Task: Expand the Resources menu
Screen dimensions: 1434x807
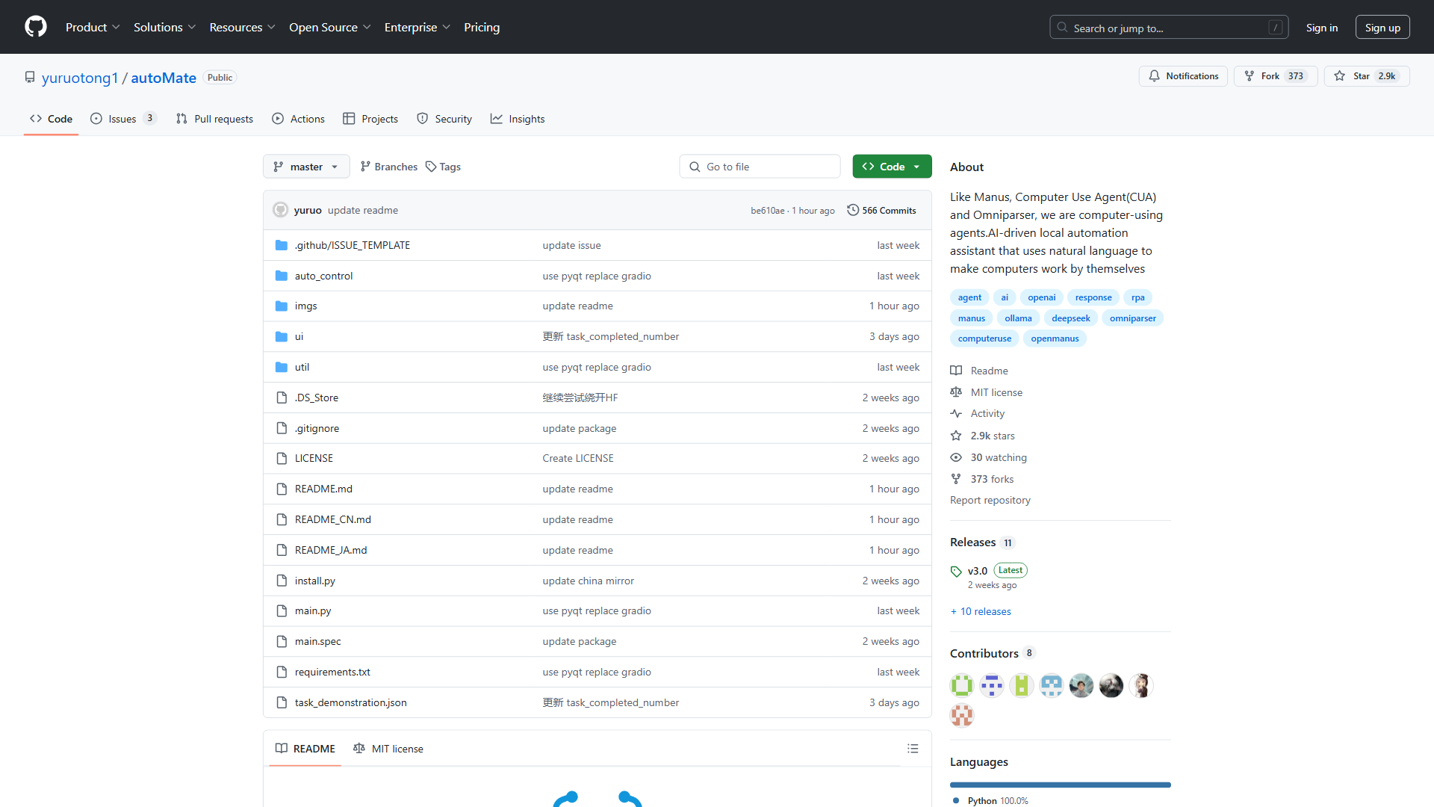Action: point(242,27)
